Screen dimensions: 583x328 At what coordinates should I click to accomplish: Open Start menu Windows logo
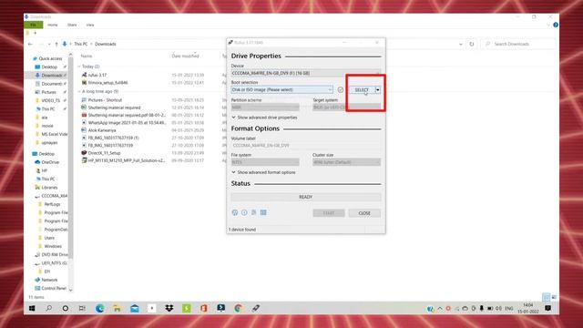pyautogui.click(x=32, y=308)
